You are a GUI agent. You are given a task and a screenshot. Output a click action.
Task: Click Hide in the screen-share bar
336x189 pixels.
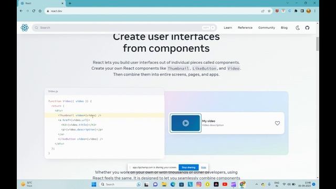pos(204,167)
